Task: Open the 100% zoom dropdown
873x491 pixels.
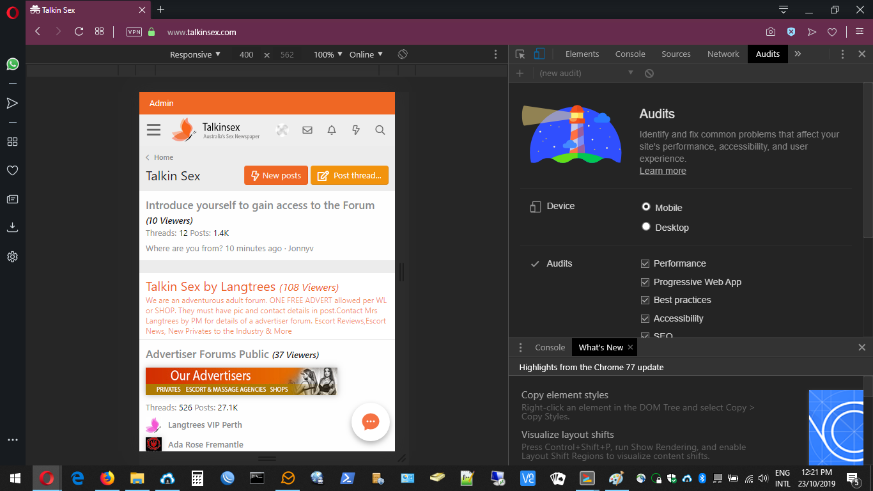Action: coord(328,54)
